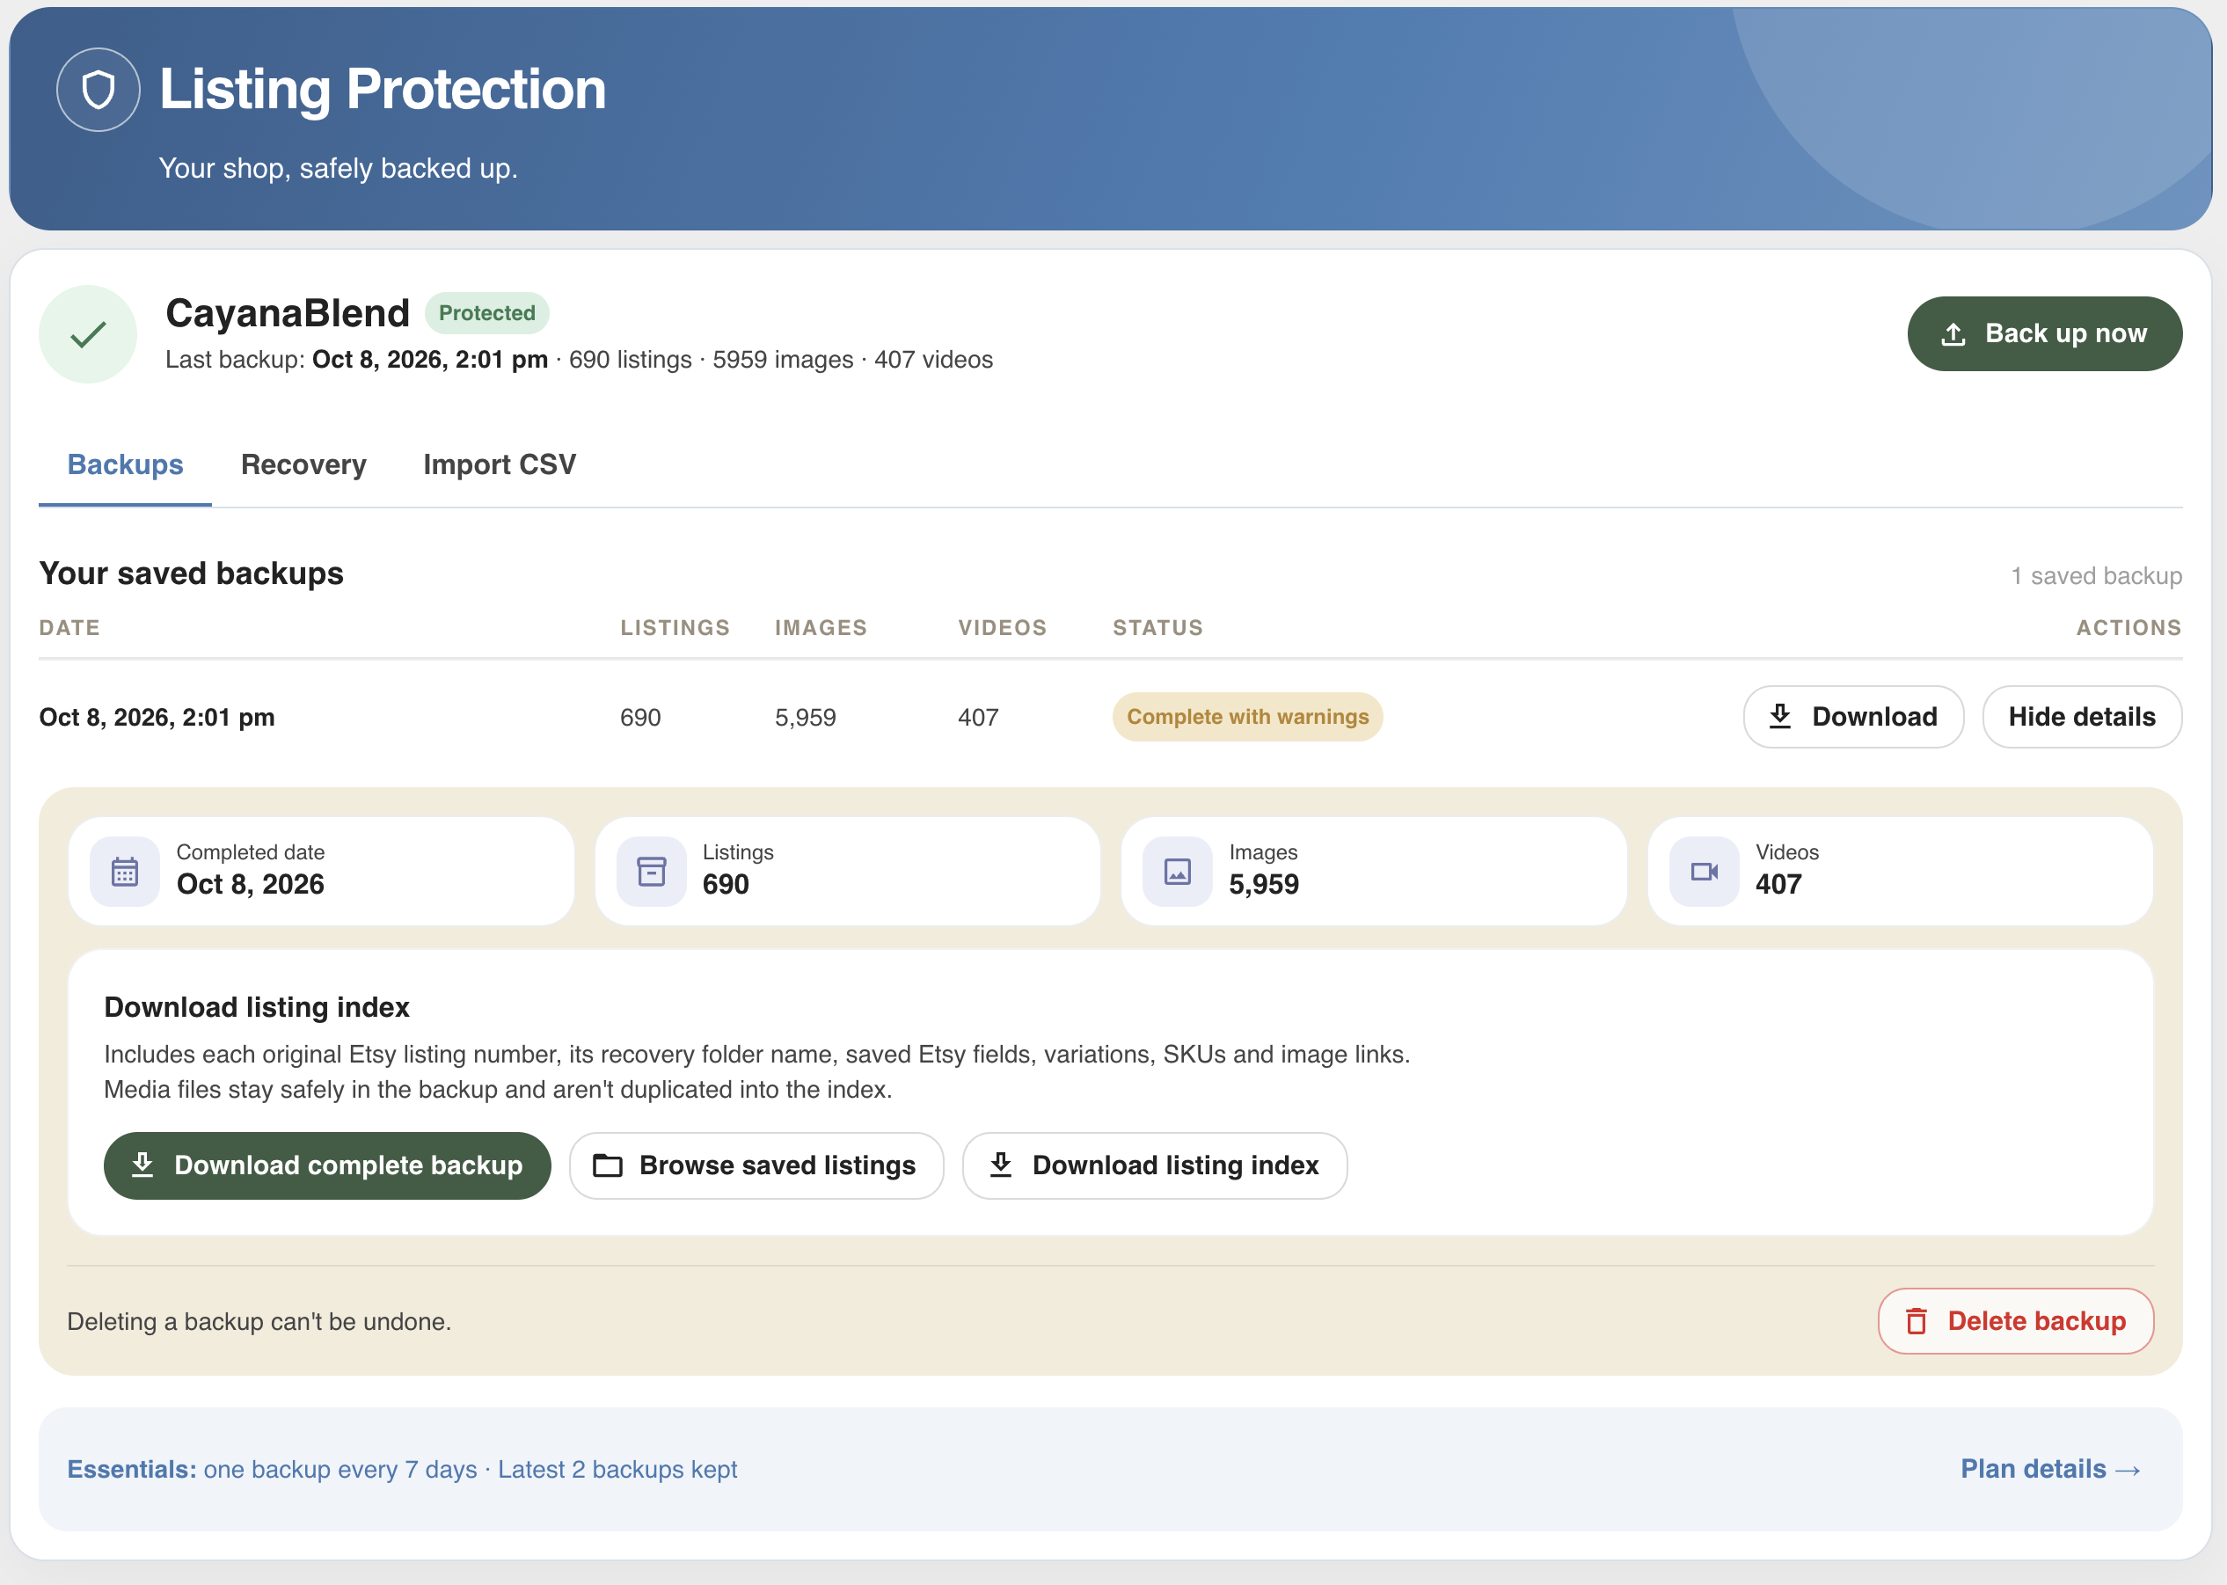The width and height of the screenshot is (2227, 1585).
Task: Click the Essentials plan summary text
Action: click(x=402, y=1470)
